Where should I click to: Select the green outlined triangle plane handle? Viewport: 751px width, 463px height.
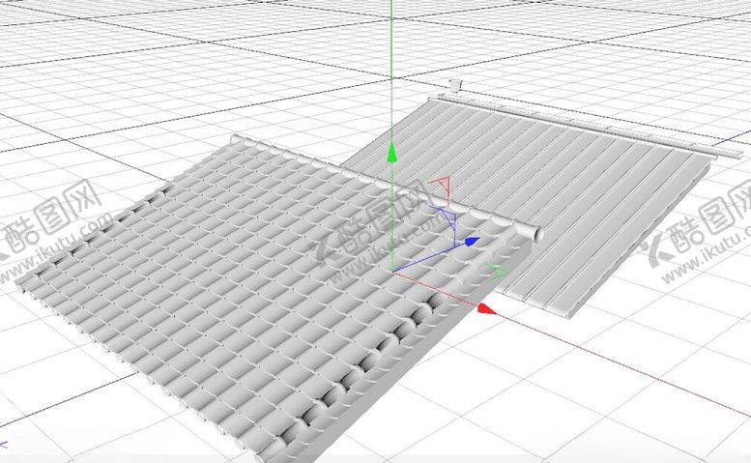(x=496, y=271)
